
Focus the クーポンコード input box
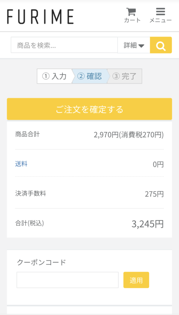(x=67, y=280)
